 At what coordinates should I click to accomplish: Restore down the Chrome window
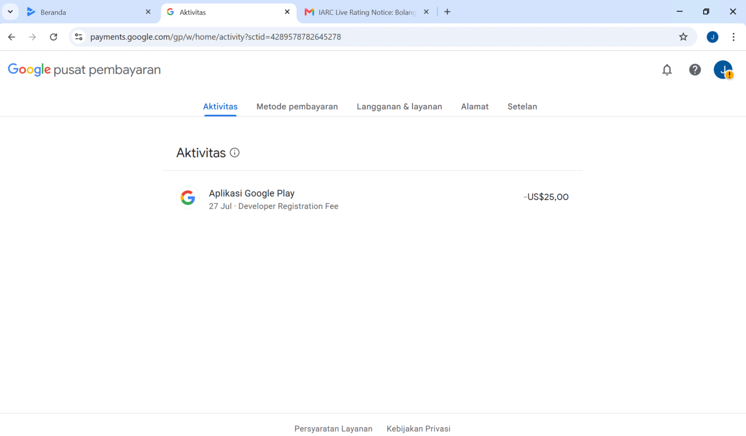[x=706, y=12]
